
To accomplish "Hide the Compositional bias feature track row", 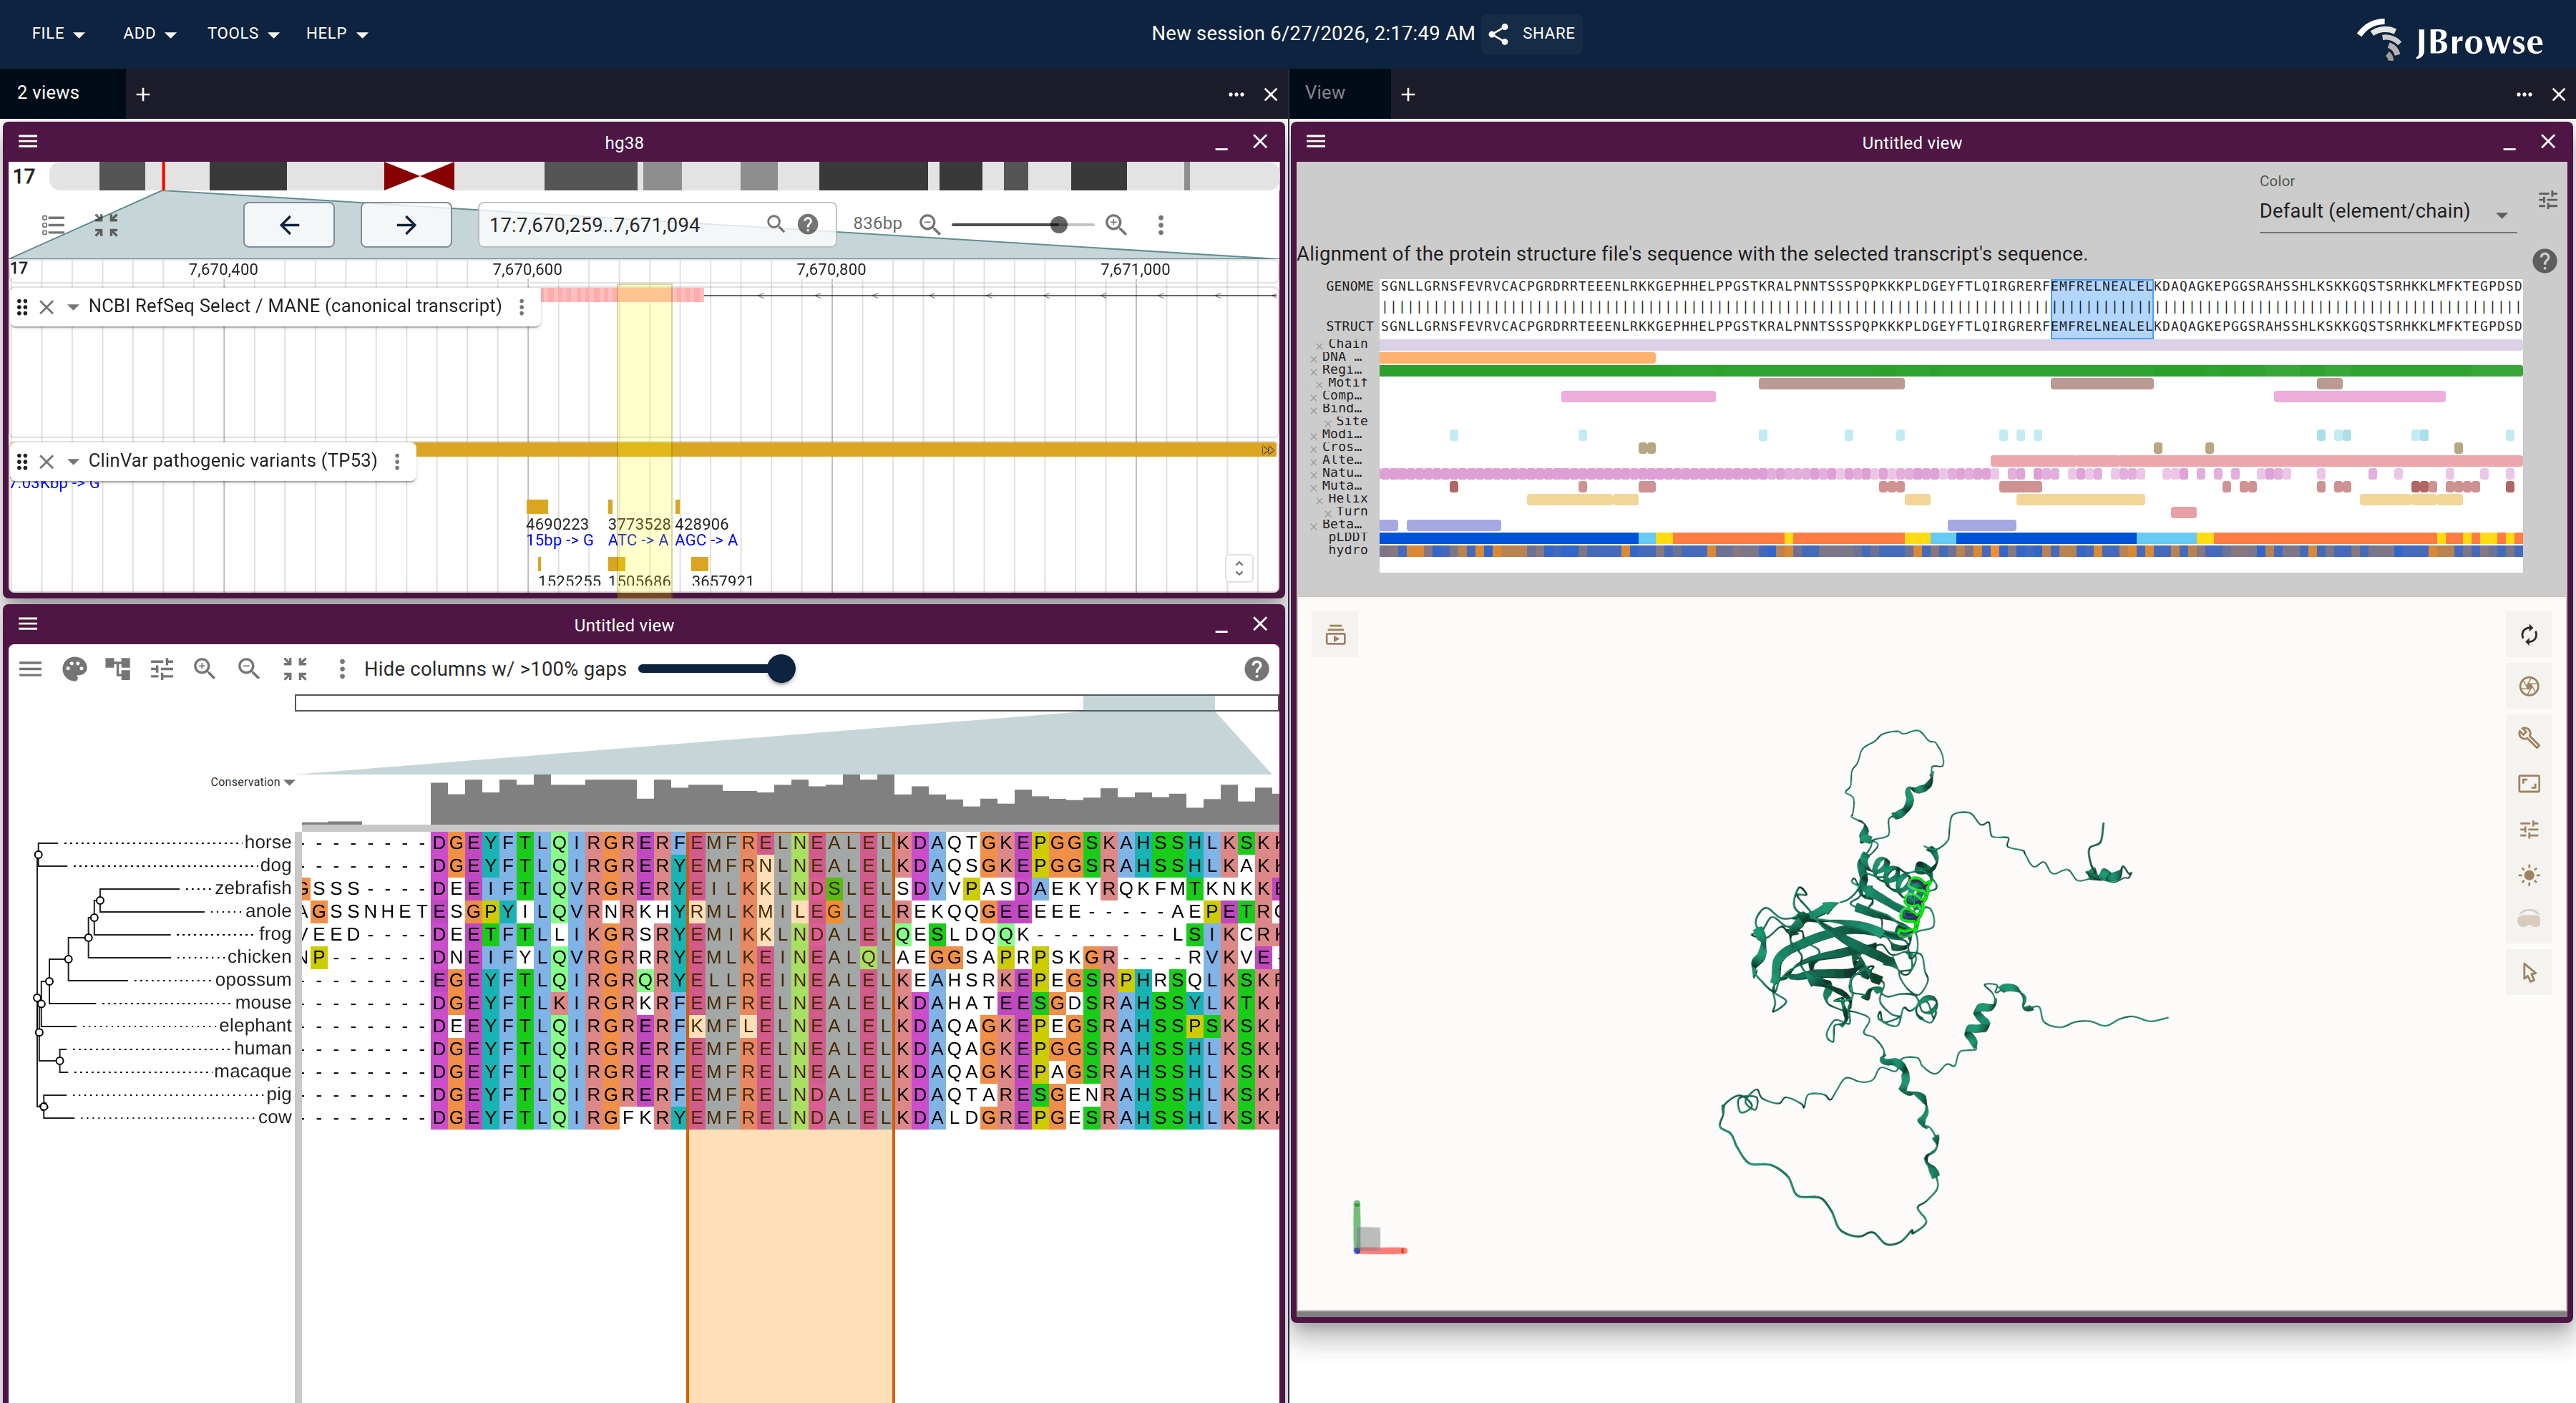I will point(1313,397).
